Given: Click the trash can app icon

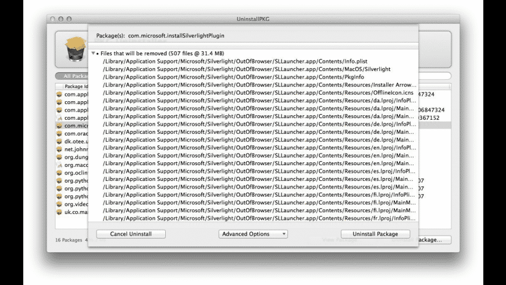Looking at the screenshot, I should click(75, 49).
